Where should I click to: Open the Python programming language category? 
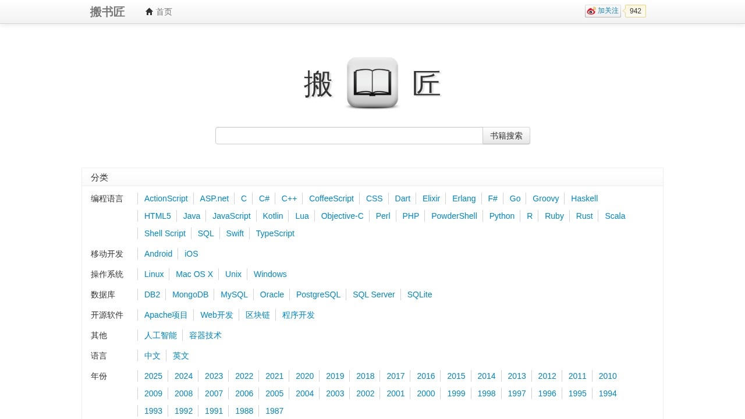click(502, 216)
